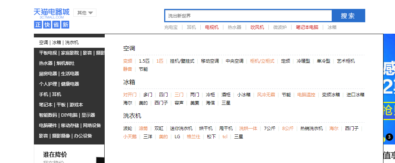Open the 空调 section heading in flyout
This screenshot has height=163, width=395.
pyautogui.click(x=129, y=49)
